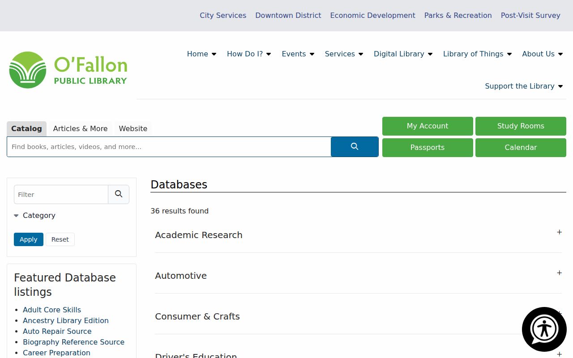
Task: Open the Calendar button
Action: point(521,148)
